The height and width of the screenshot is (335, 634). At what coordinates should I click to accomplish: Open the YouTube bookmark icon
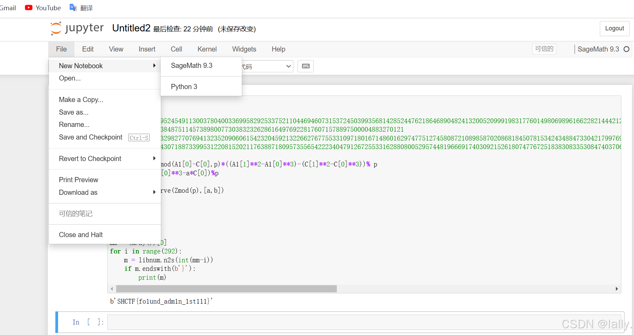pos(29,8)
